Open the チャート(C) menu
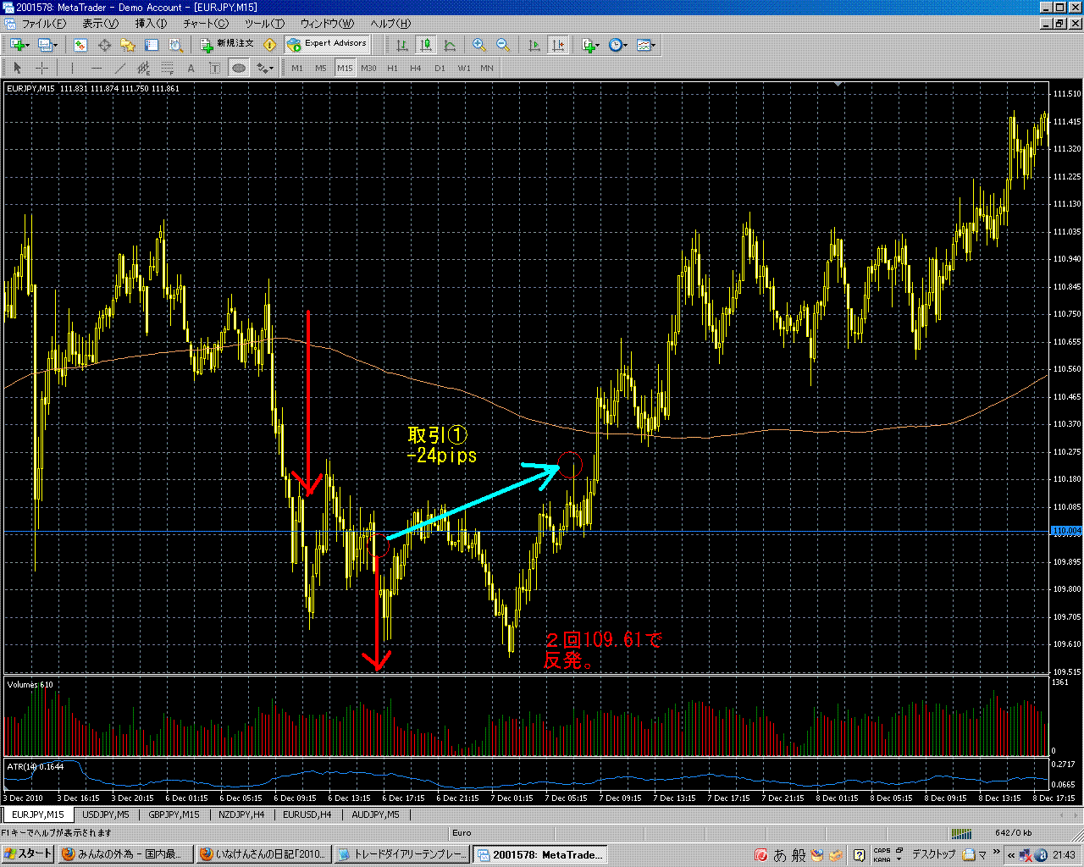The image size is (1084, 867). (206, 24)
